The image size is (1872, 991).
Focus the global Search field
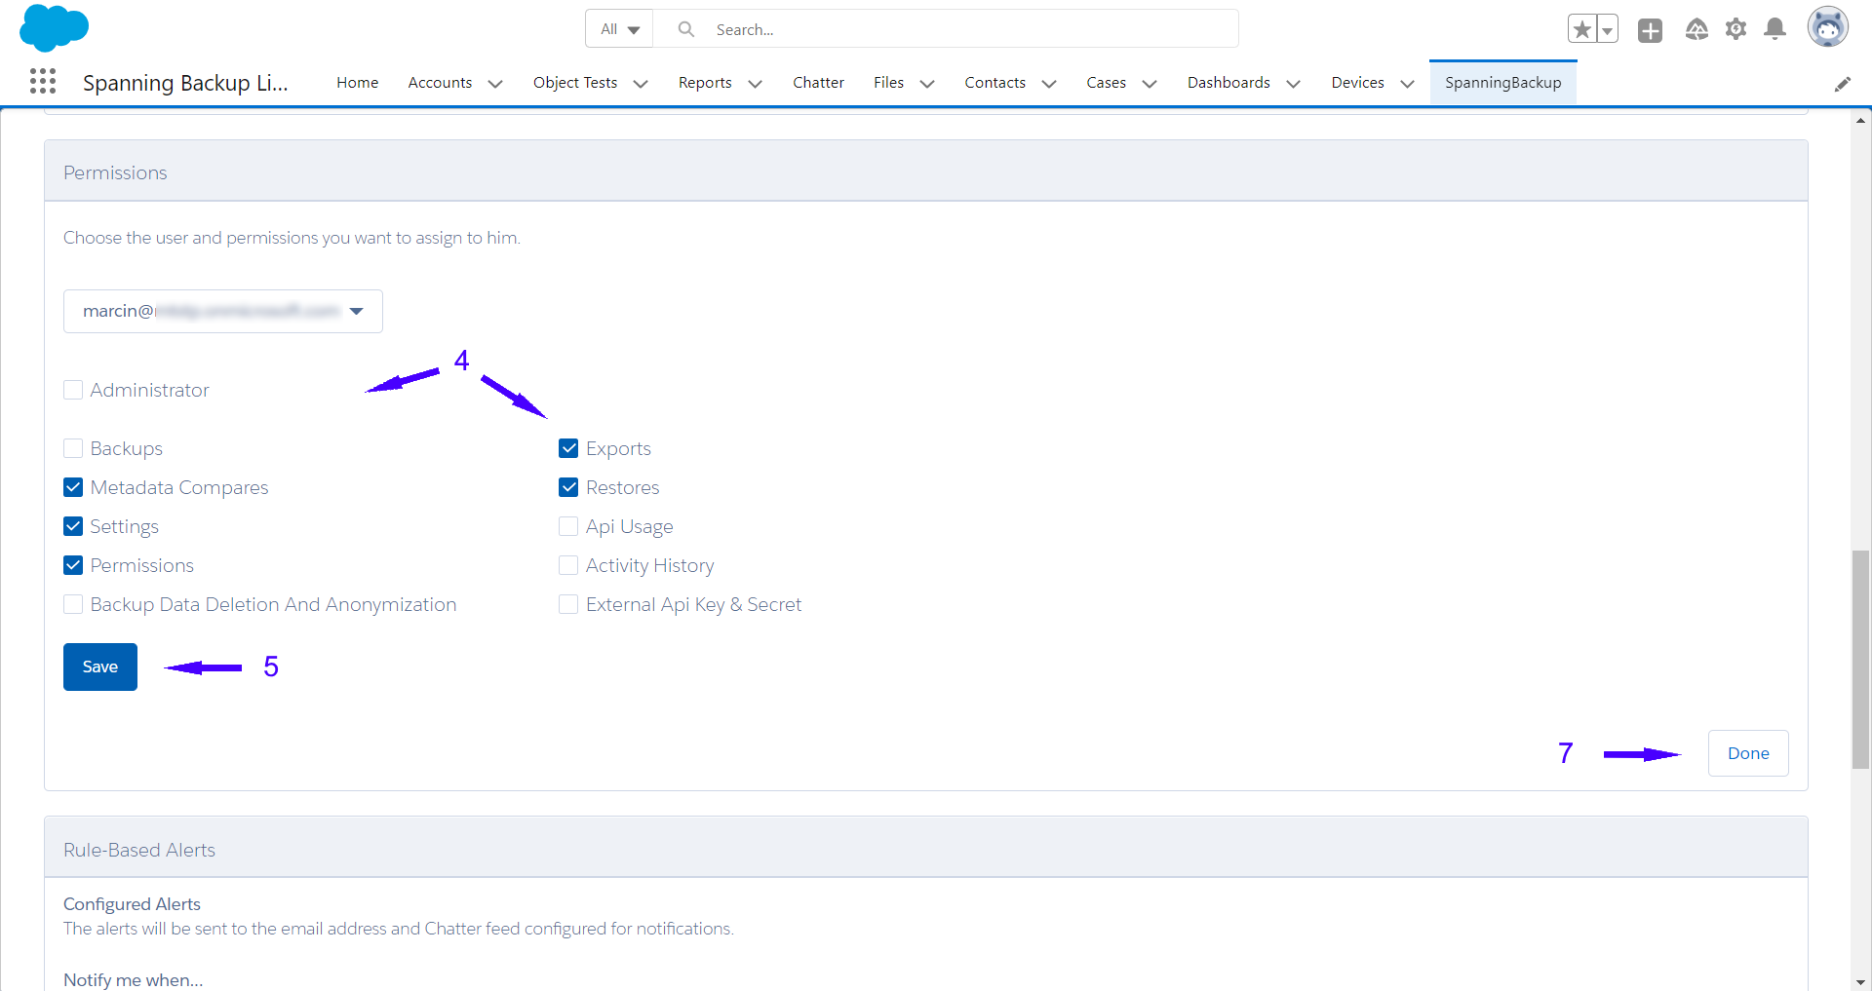[x=946, y=29]
